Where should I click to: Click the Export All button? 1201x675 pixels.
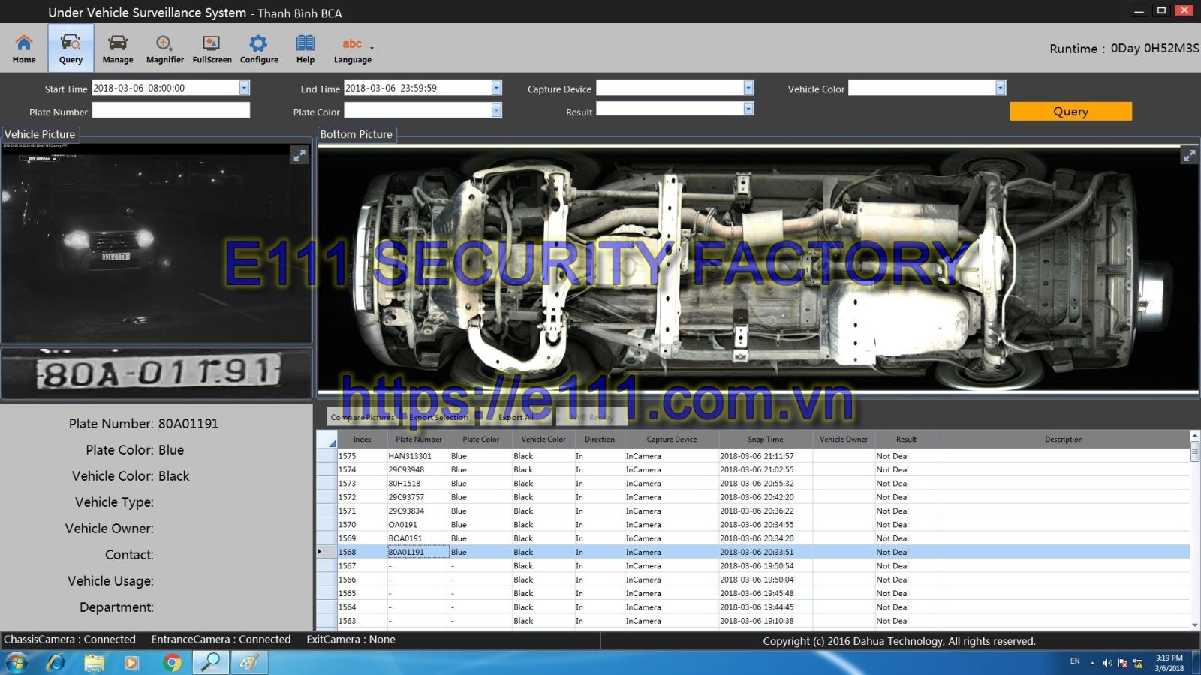(516, 417)
